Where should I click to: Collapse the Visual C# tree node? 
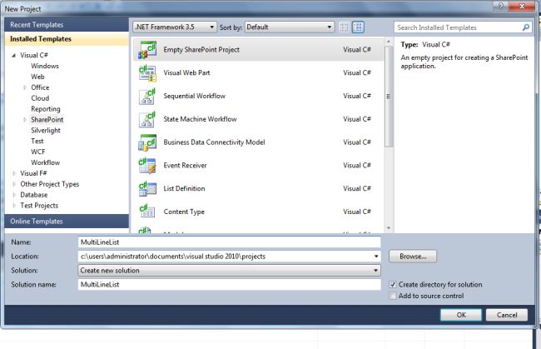pos(14,55)
